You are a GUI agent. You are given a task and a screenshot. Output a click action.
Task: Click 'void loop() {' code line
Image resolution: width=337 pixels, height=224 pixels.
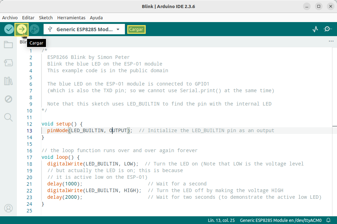click(60, 157)
